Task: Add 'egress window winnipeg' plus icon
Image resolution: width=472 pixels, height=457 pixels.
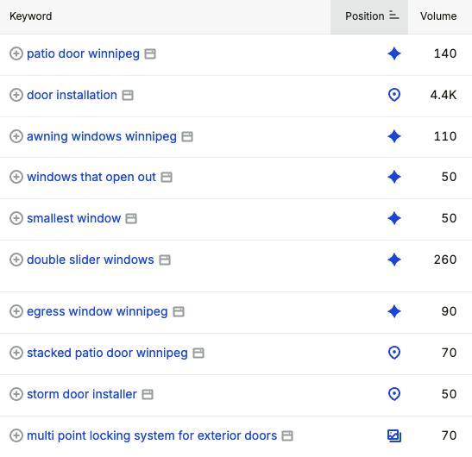Action: tap(16, 311)
